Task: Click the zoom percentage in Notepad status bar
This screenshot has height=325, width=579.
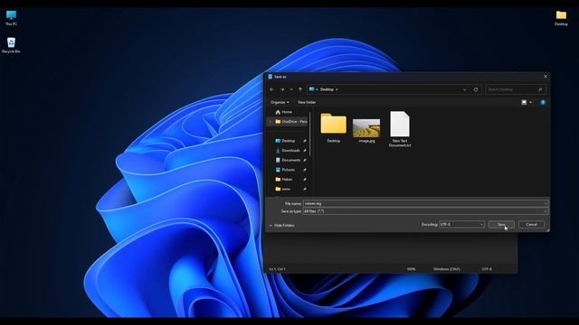Action: (x=411, y=269)
